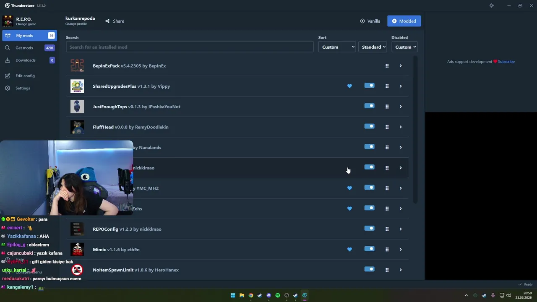Open Discord from the taskbar
The image size is (537, 302).
(268, 295)
